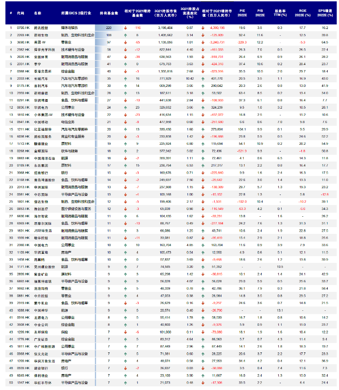Select the 香港交易所 name cell

click(43, 71)
